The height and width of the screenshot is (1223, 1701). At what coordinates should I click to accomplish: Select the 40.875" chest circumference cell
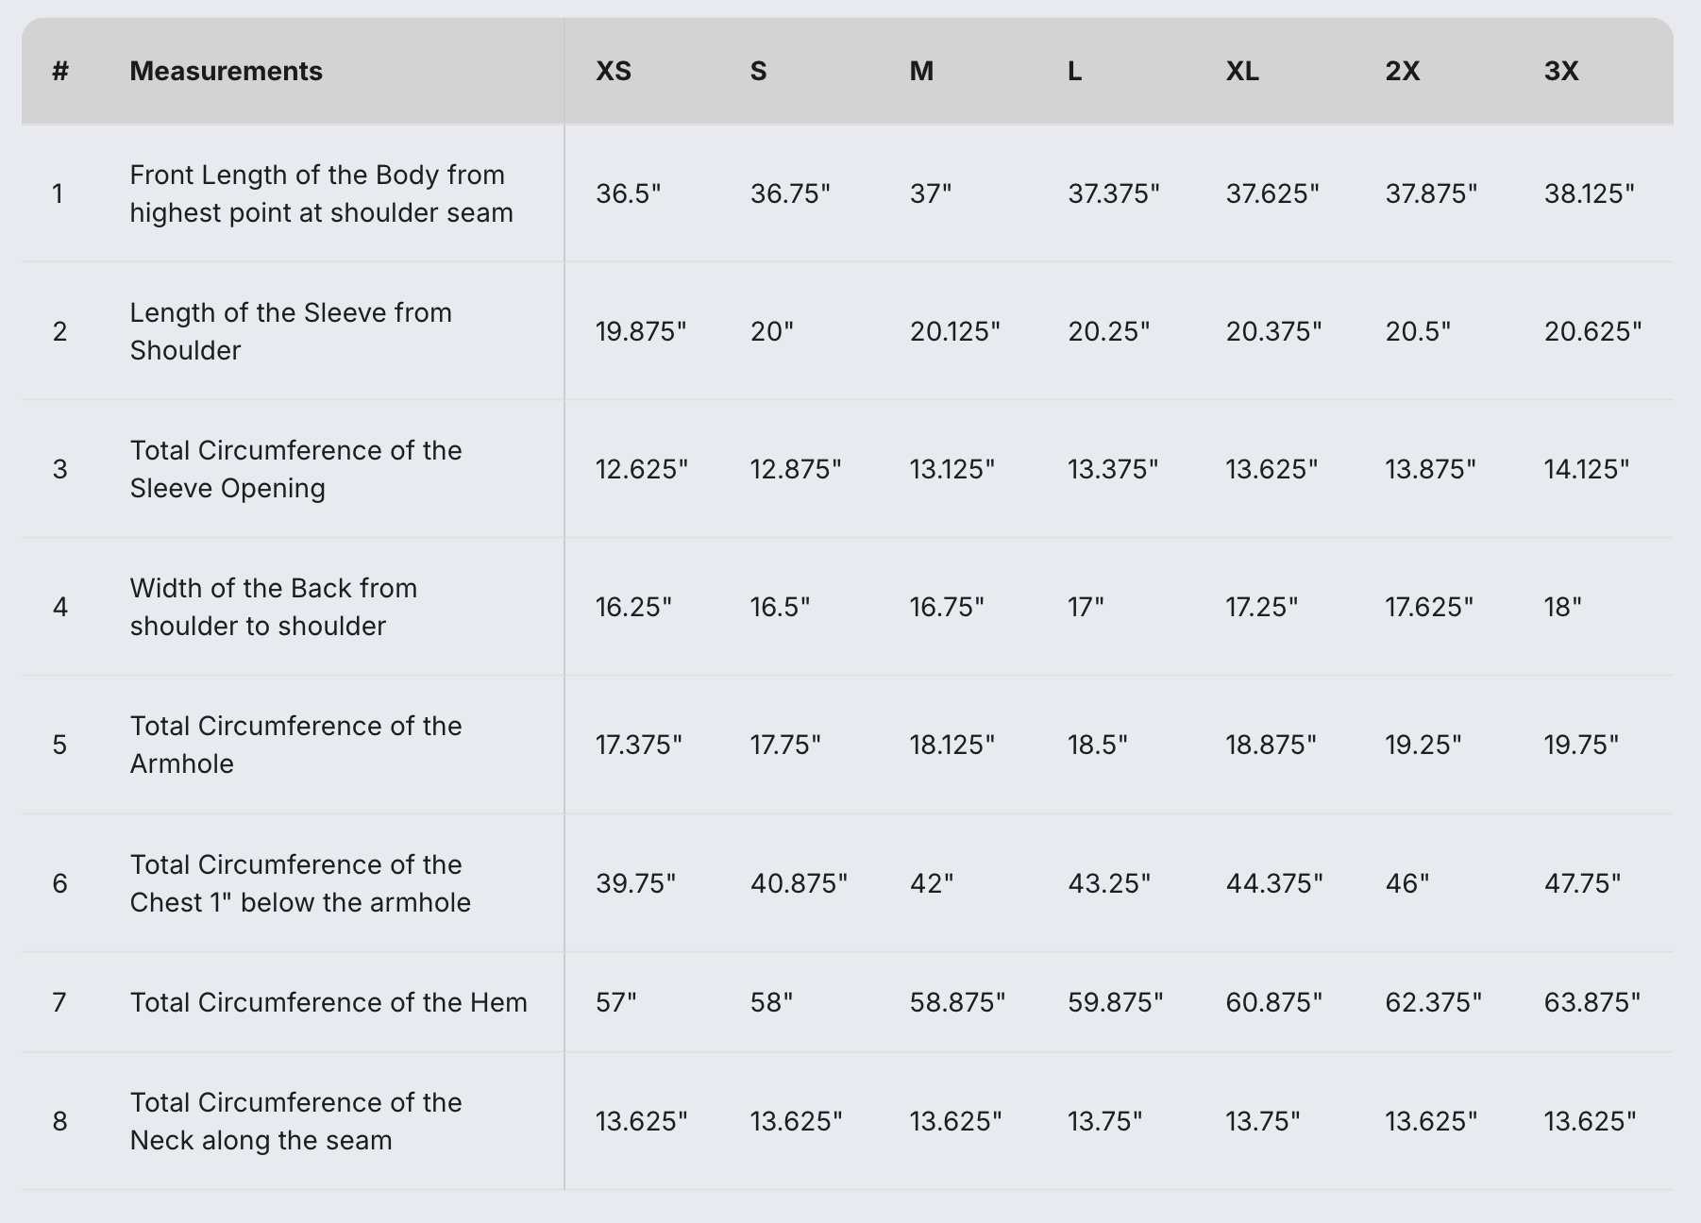pos(799,883)
